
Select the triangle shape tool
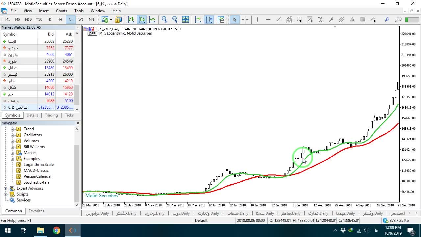[x=352, y=19]
